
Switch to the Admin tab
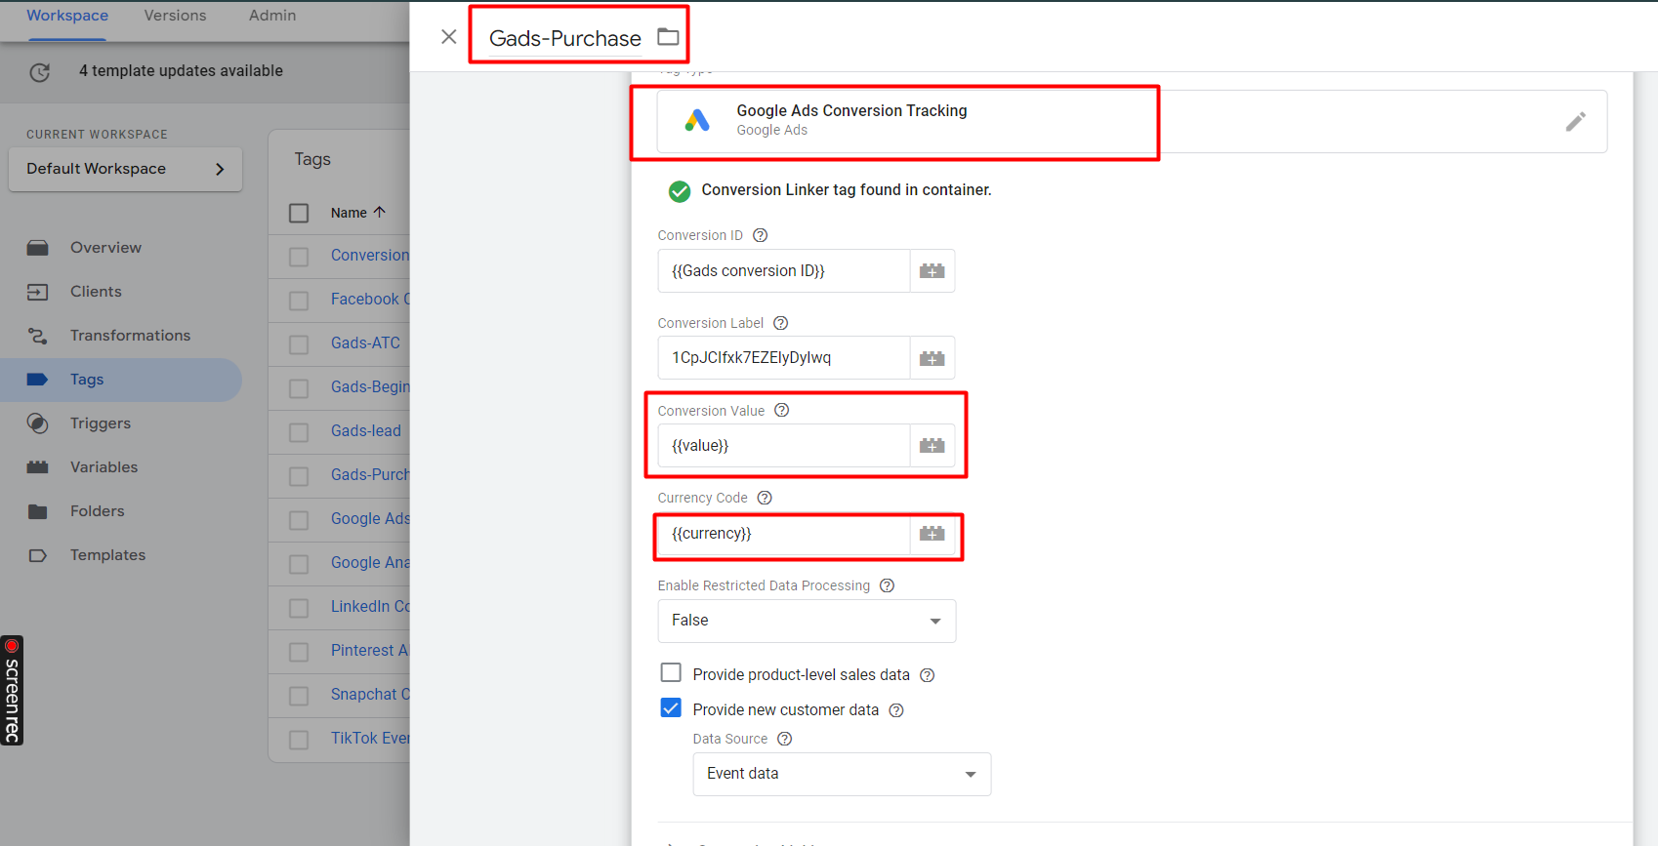tap(272, 16)
